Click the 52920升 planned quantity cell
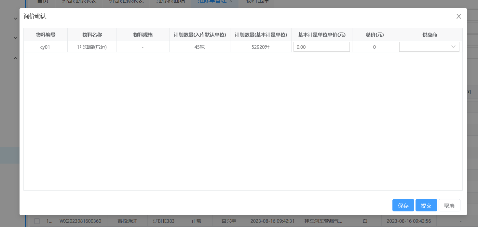This screenshot has height=227, width=478. [x=260, y=47]
